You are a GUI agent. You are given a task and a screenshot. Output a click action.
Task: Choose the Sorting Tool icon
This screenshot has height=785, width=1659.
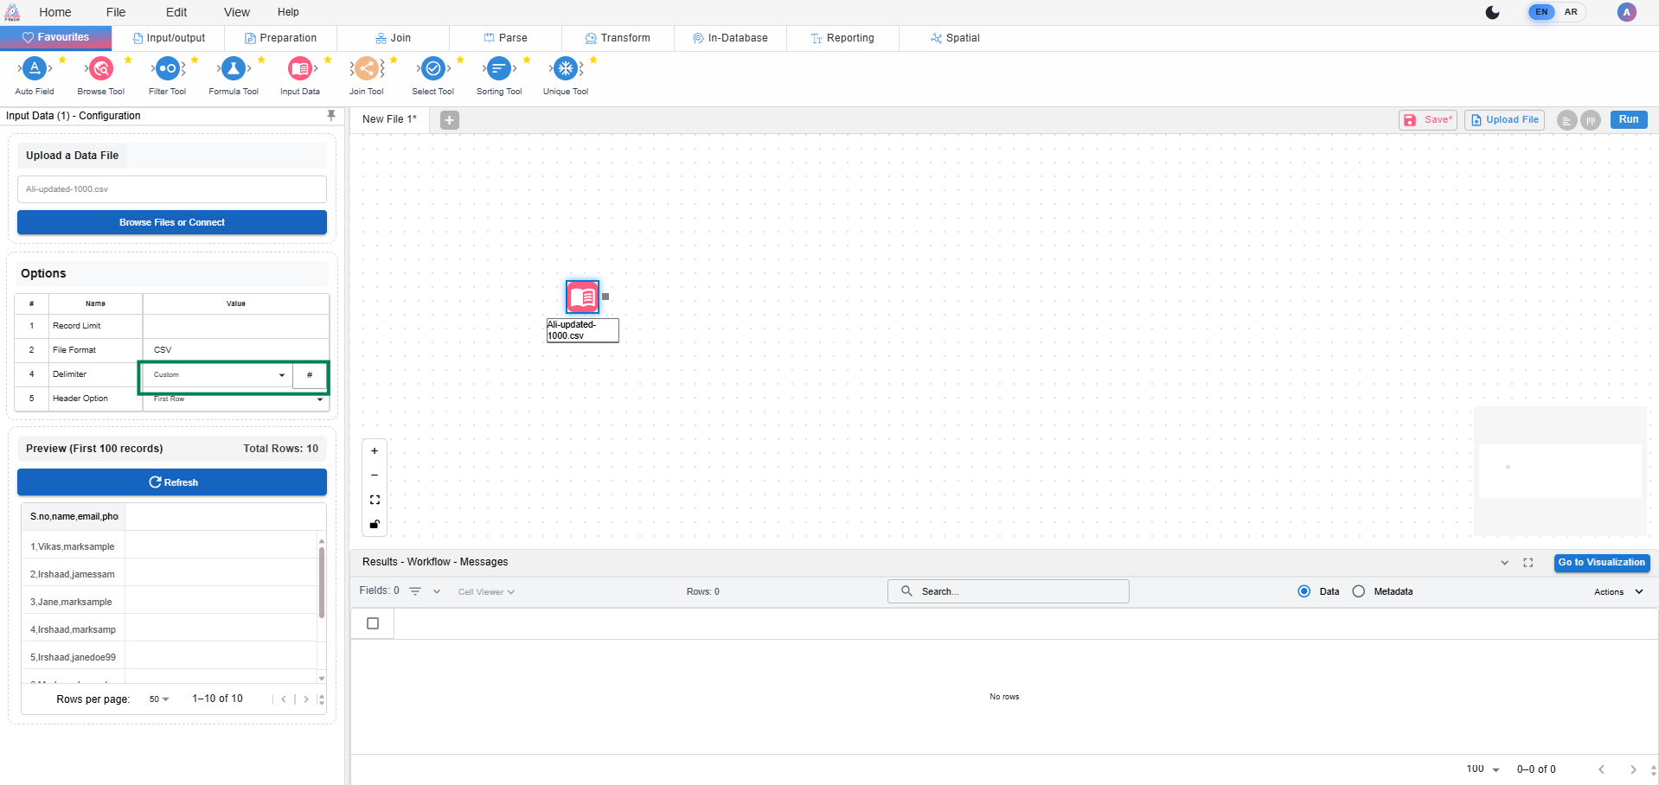(499, 69)
